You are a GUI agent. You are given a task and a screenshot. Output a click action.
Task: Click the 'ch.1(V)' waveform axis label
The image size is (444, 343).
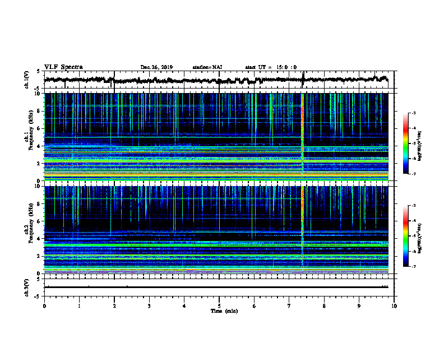[27, 80]
